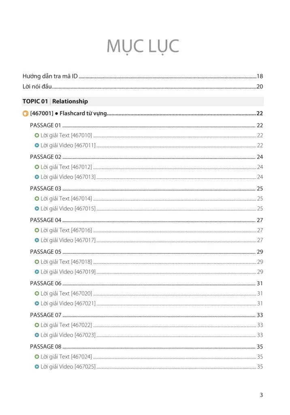Jump to PASSAGE 02 entry
The width and height of the screenshot is (290, 415).
click(45, 157)
